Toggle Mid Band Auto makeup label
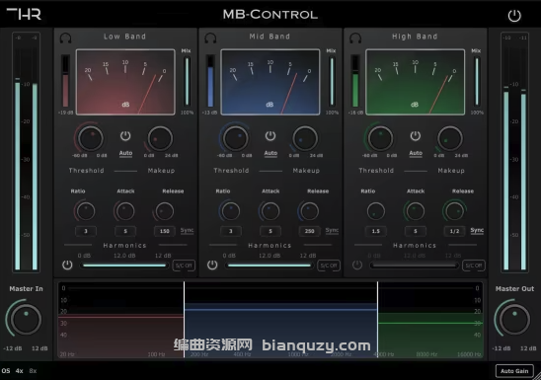 270,153
